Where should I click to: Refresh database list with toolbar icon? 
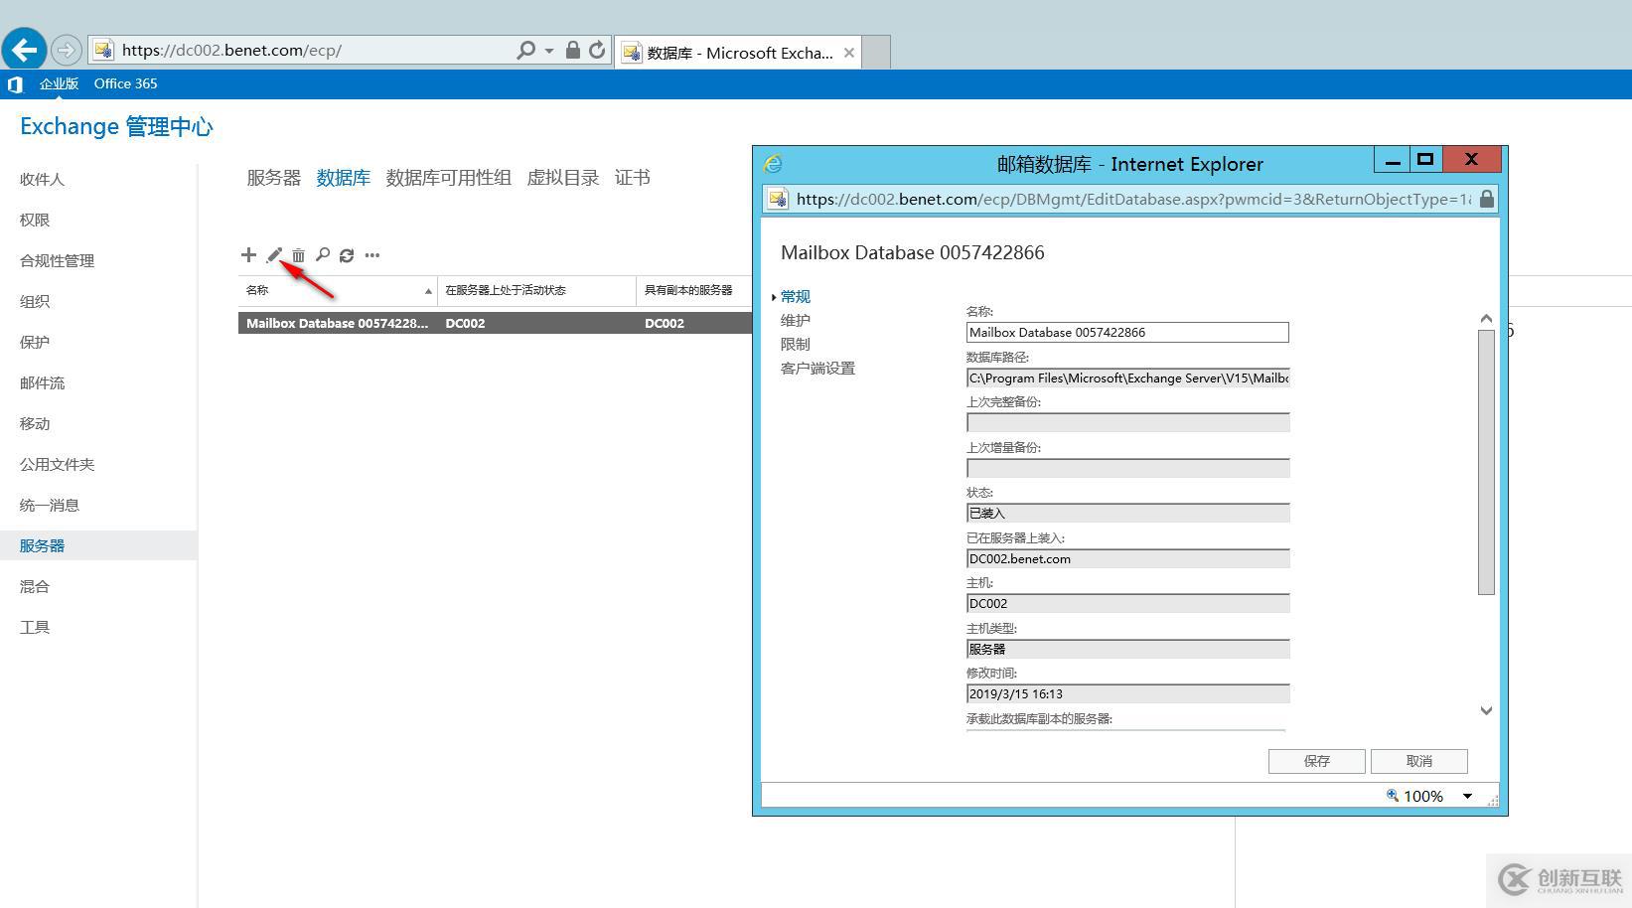tap(347, 255)
